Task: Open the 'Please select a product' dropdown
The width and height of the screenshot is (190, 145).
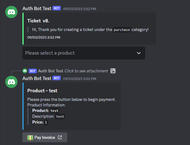Action: (x=84, y=53)
